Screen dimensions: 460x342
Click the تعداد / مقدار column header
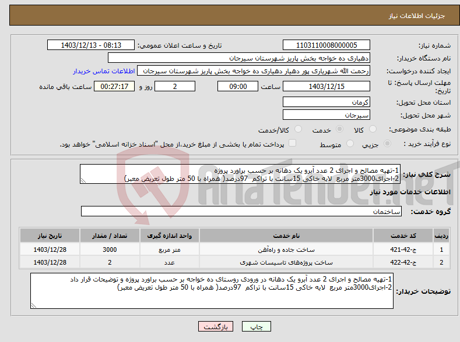pyautogui.click(x=110, y=236)
